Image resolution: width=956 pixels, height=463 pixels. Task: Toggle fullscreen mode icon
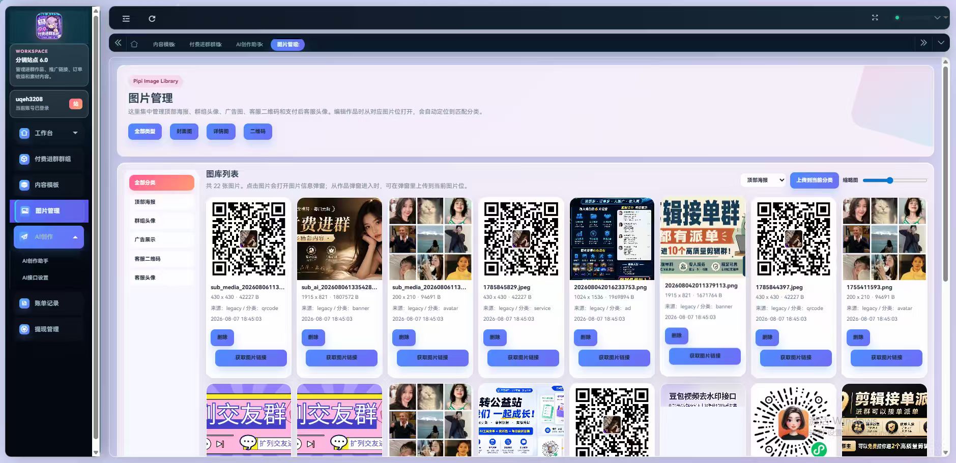point(875,18)
